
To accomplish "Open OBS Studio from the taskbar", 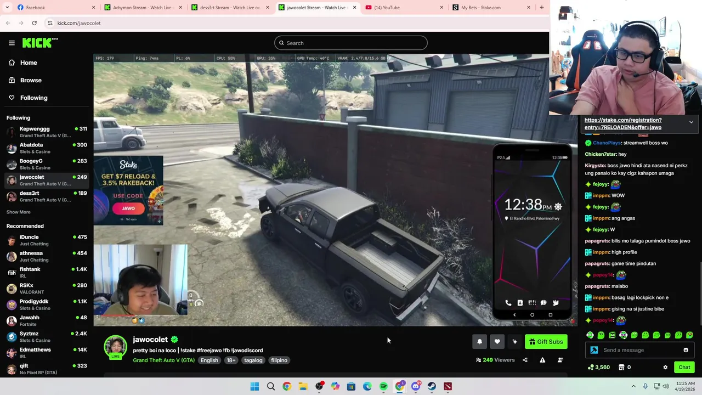I will (319, 386).
